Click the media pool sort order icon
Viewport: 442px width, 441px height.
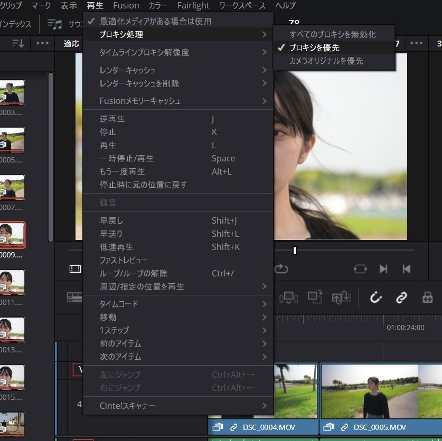[x=18, y=43]
